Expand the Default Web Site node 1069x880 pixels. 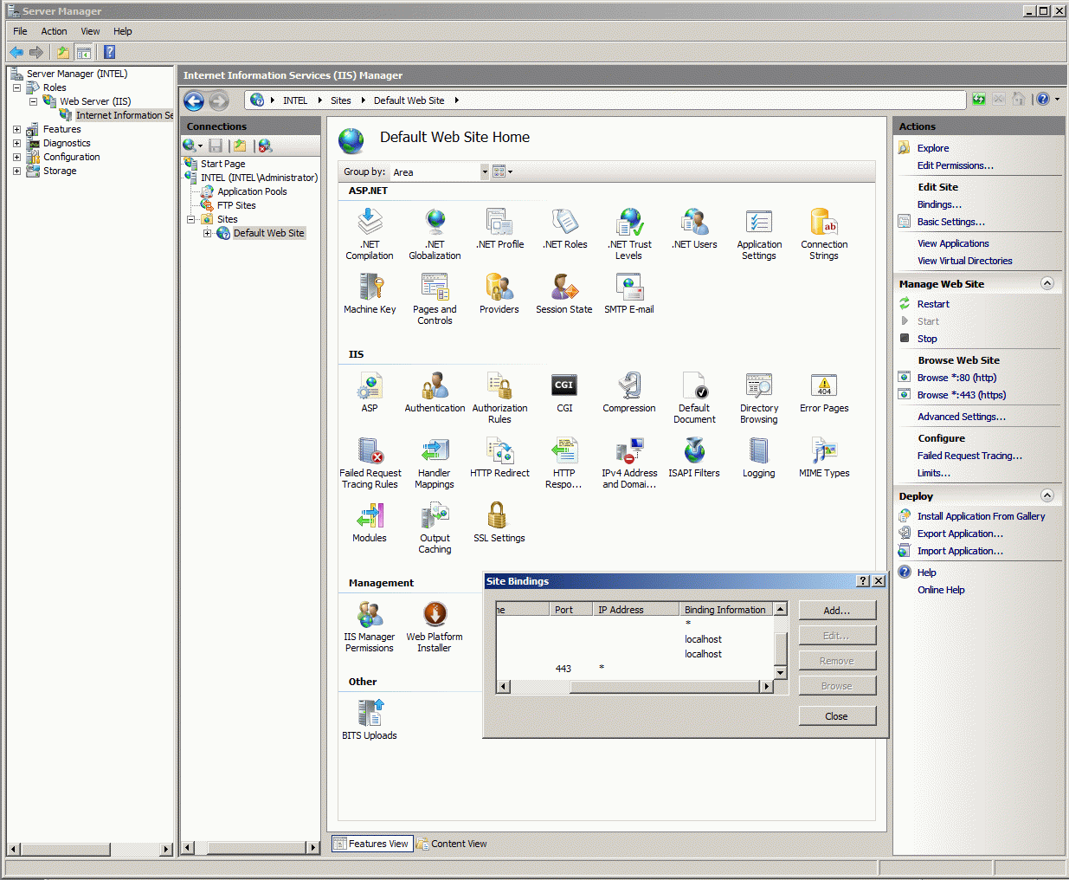pyautogui.click(x=207, y=233)
